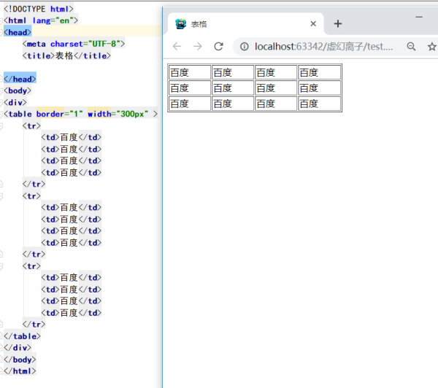Click the </table> closing tag line
The height and width of the screenshot is (388, 438).
click(22, 336)
